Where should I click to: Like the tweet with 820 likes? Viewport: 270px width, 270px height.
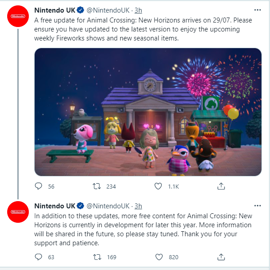click(159, 257)
